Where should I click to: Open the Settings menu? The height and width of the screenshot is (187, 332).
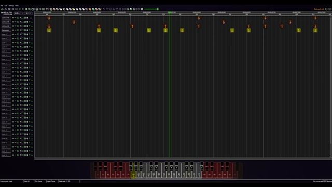[x=11, y=6]
